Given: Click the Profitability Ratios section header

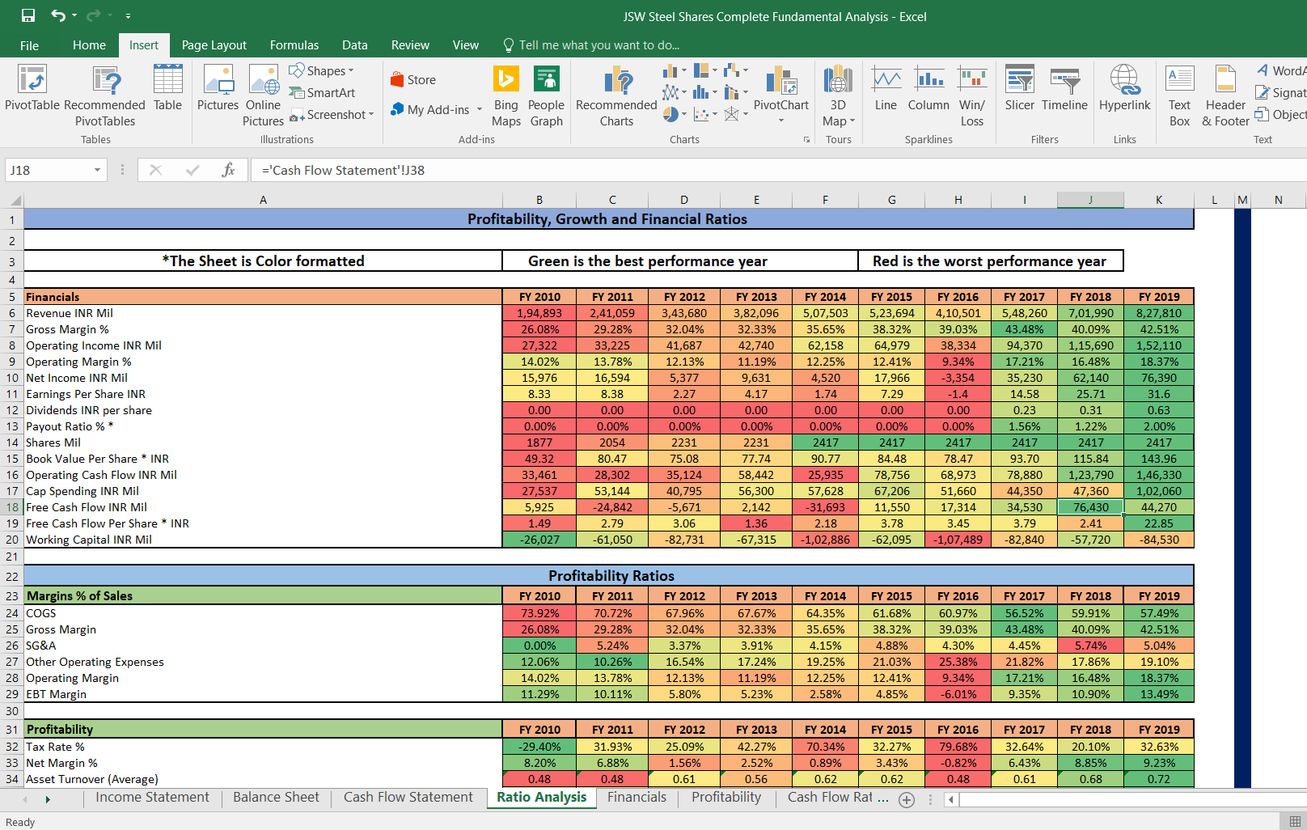Looking at the screenshot, I should [609, 576].
